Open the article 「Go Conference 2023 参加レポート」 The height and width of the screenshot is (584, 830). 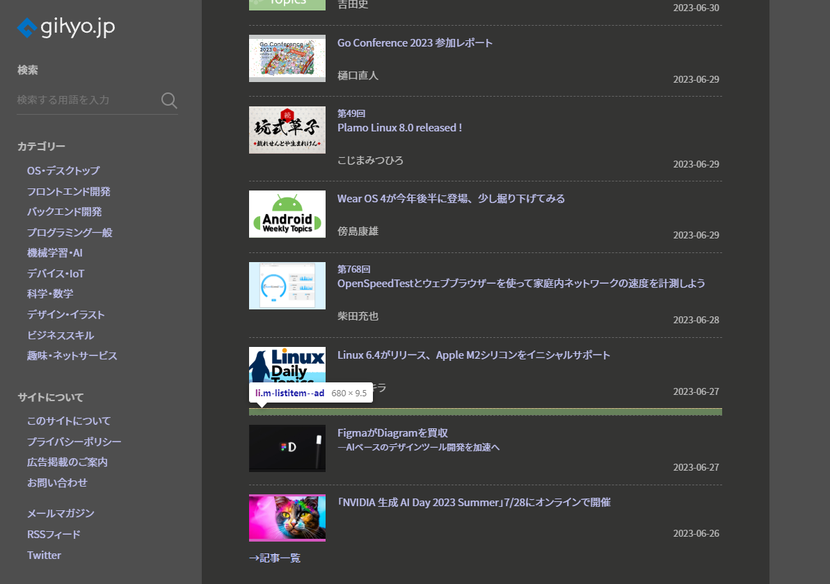coord(415,42)
